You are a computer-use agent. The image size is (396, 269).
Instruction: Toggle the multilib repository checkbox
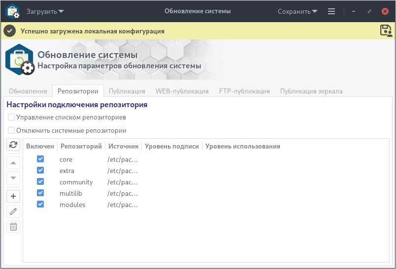(40, 193)
